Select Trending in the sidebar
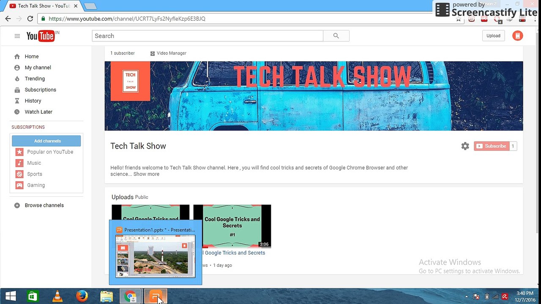541x304 pixels. pos(35,79)
